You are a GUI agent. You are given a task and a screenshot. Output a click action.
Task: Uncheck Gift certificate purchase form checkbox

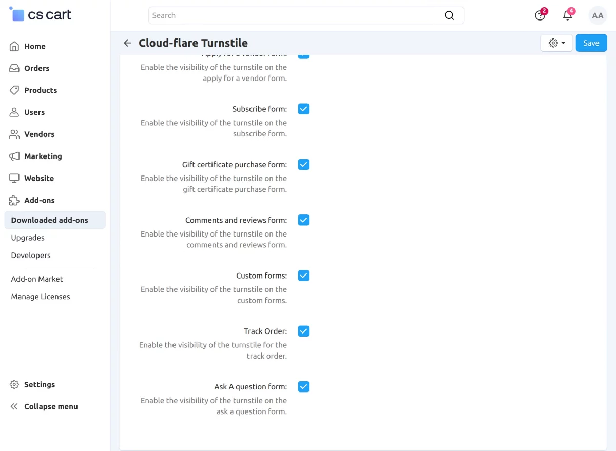coord(303,164)
